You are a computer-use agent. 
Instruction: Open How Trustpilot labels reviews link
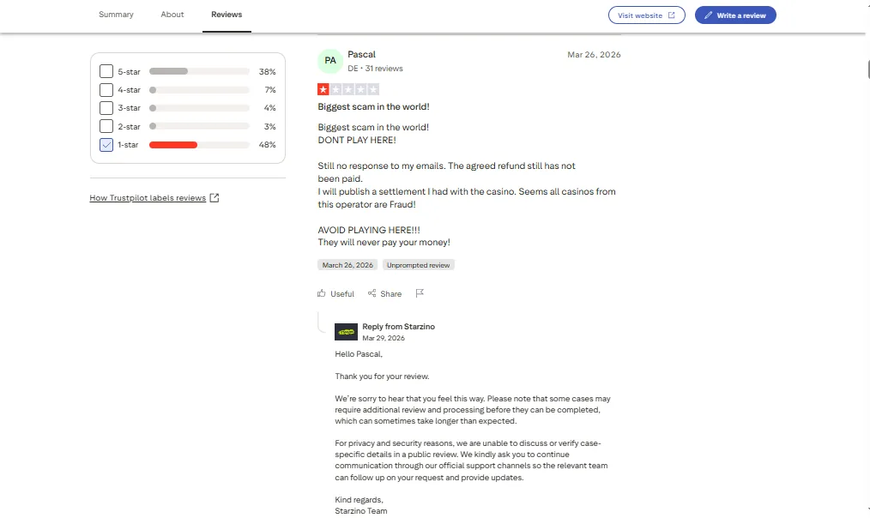point(148,198)
